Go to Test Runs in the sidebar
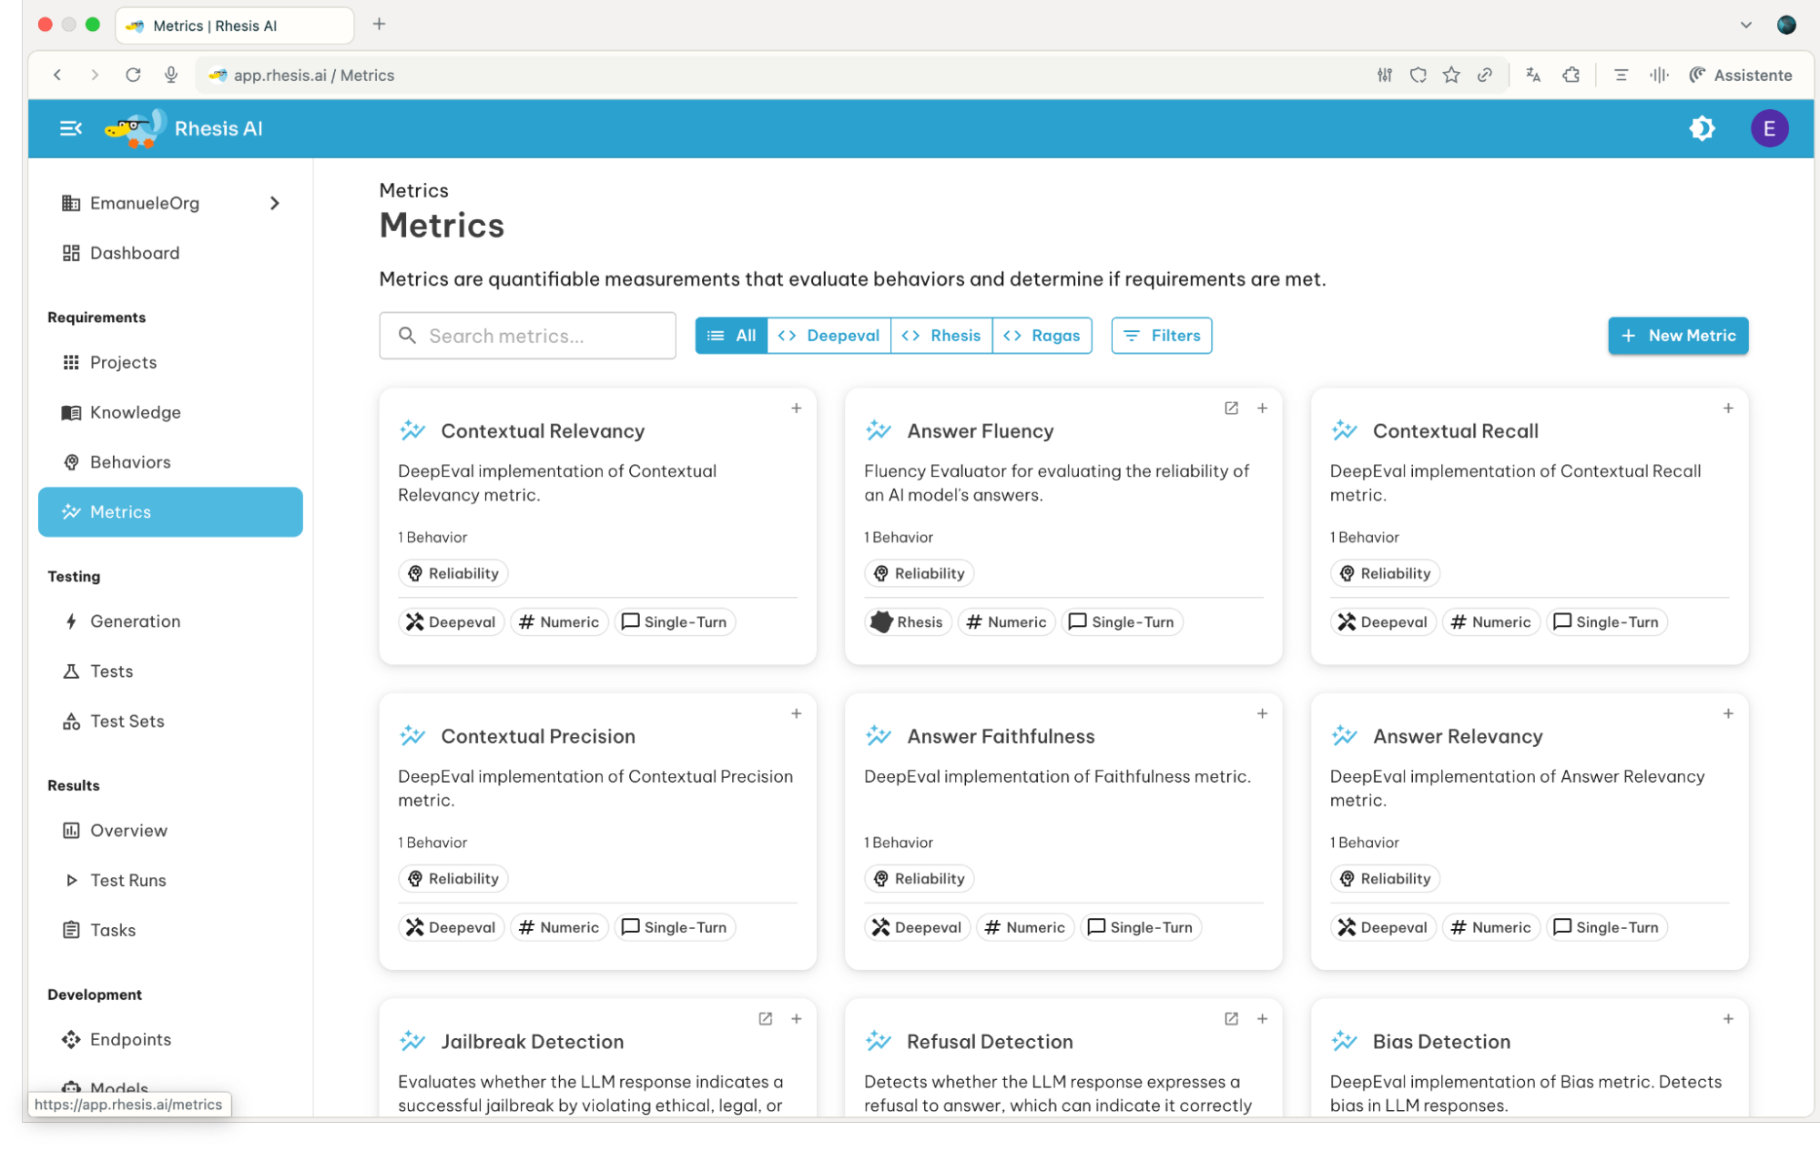Viewport: 1820px width, 1151px height. tap(127, 880)
